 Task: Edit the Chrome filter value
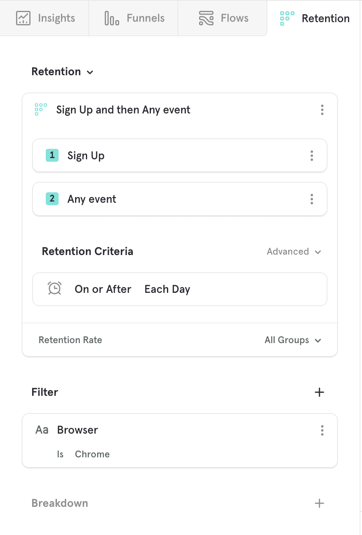point(92,454)
